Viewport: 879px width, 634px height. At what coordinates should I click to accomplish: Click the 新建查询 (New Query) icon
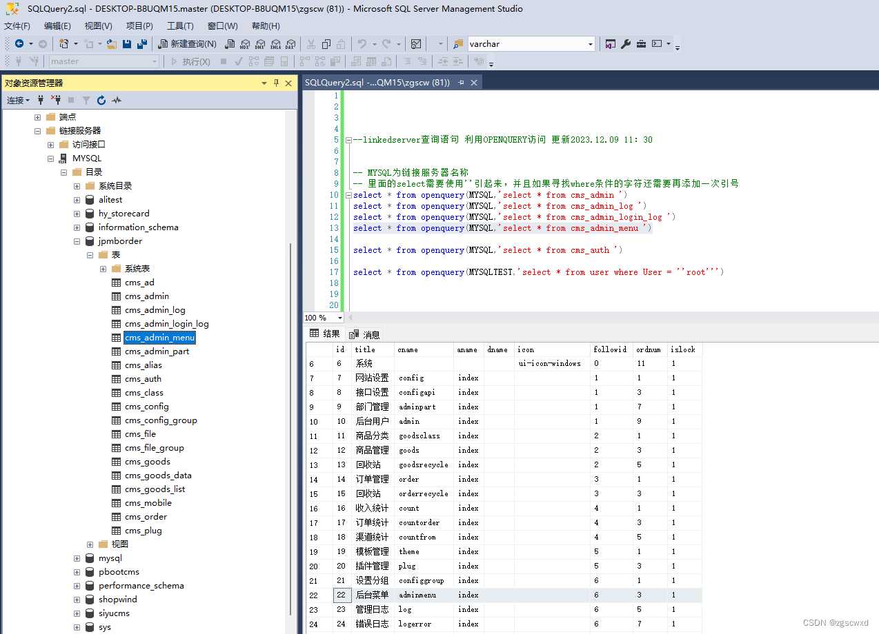[161, 43]
